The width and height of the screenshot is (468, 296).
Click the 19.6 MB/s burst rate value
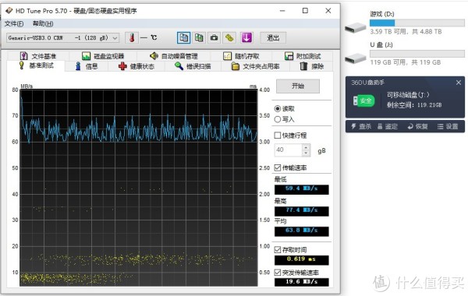click(301, 282)
